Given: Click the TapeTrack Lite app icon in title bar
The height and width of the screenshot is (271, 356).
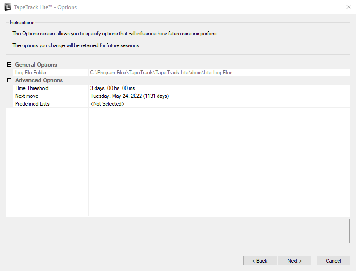Looking at the screenshot, I should click(7, 7).
